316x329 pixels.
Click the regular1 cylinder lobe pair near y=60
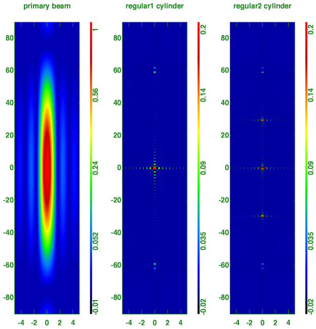(x=155, y=70)
